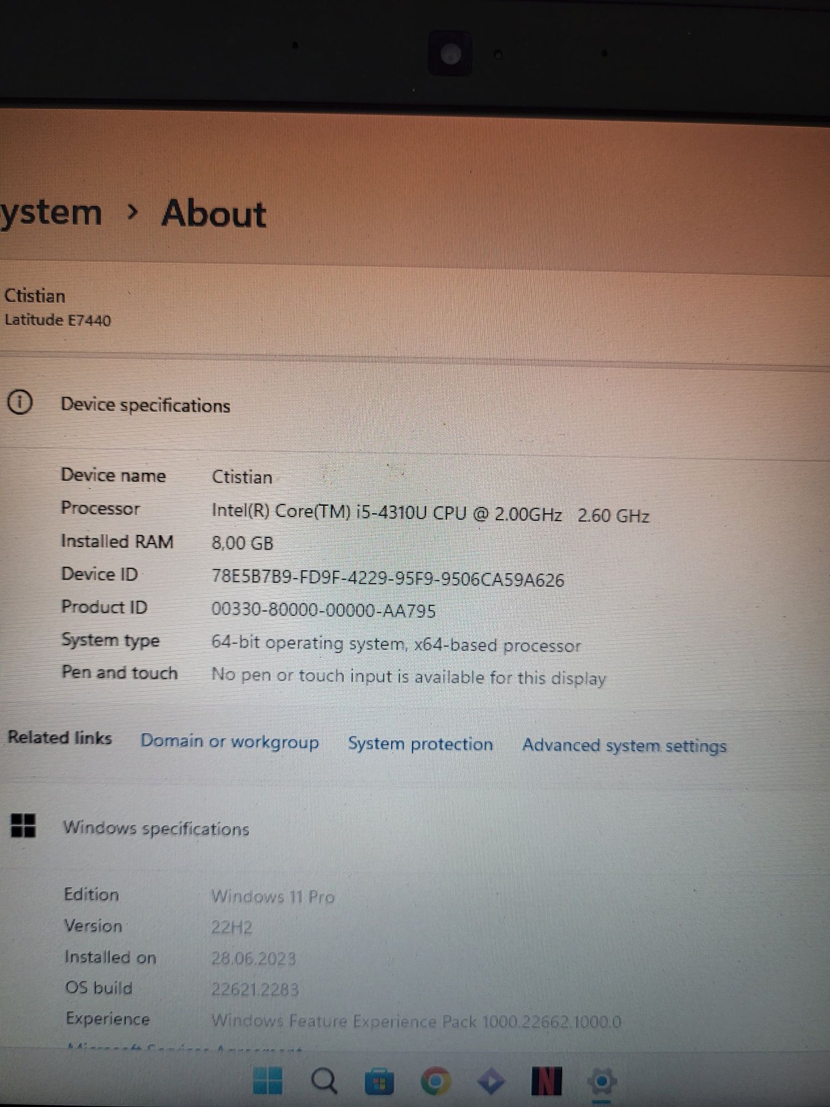Click the Device ID label
830x1107 pixels.
coord(99,574)
